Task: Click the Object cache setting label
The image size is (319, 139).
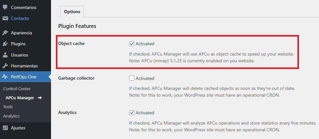Action: click(x=71, y=43)
